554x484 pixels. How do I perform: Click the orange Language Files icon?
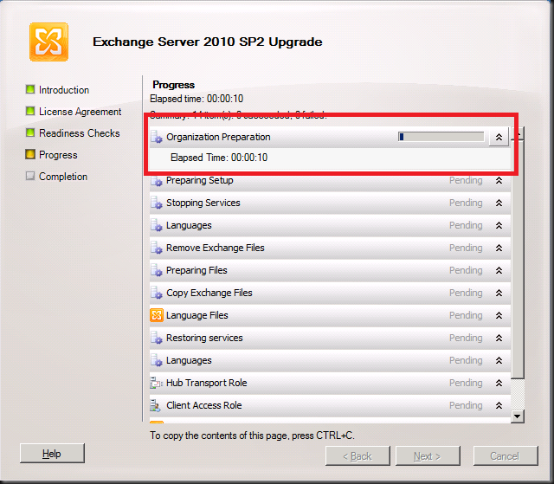coord(157,315)
